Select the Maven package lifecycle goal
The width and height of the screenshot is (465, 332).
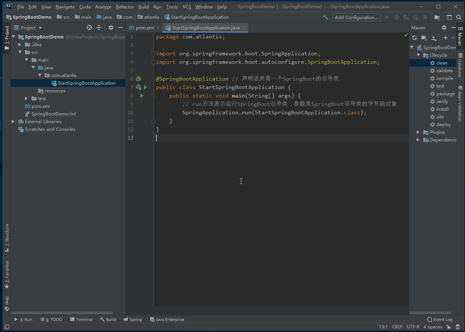click(442, 94)
